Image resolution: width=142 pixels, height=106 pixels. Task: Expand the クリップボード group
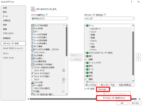[90, 29]
